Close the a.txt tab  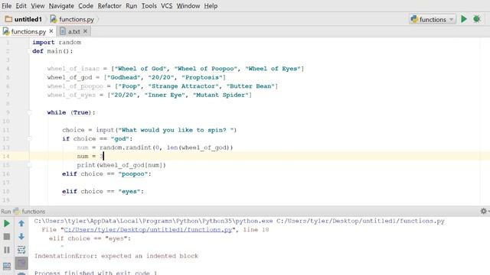tap(85, 31)
